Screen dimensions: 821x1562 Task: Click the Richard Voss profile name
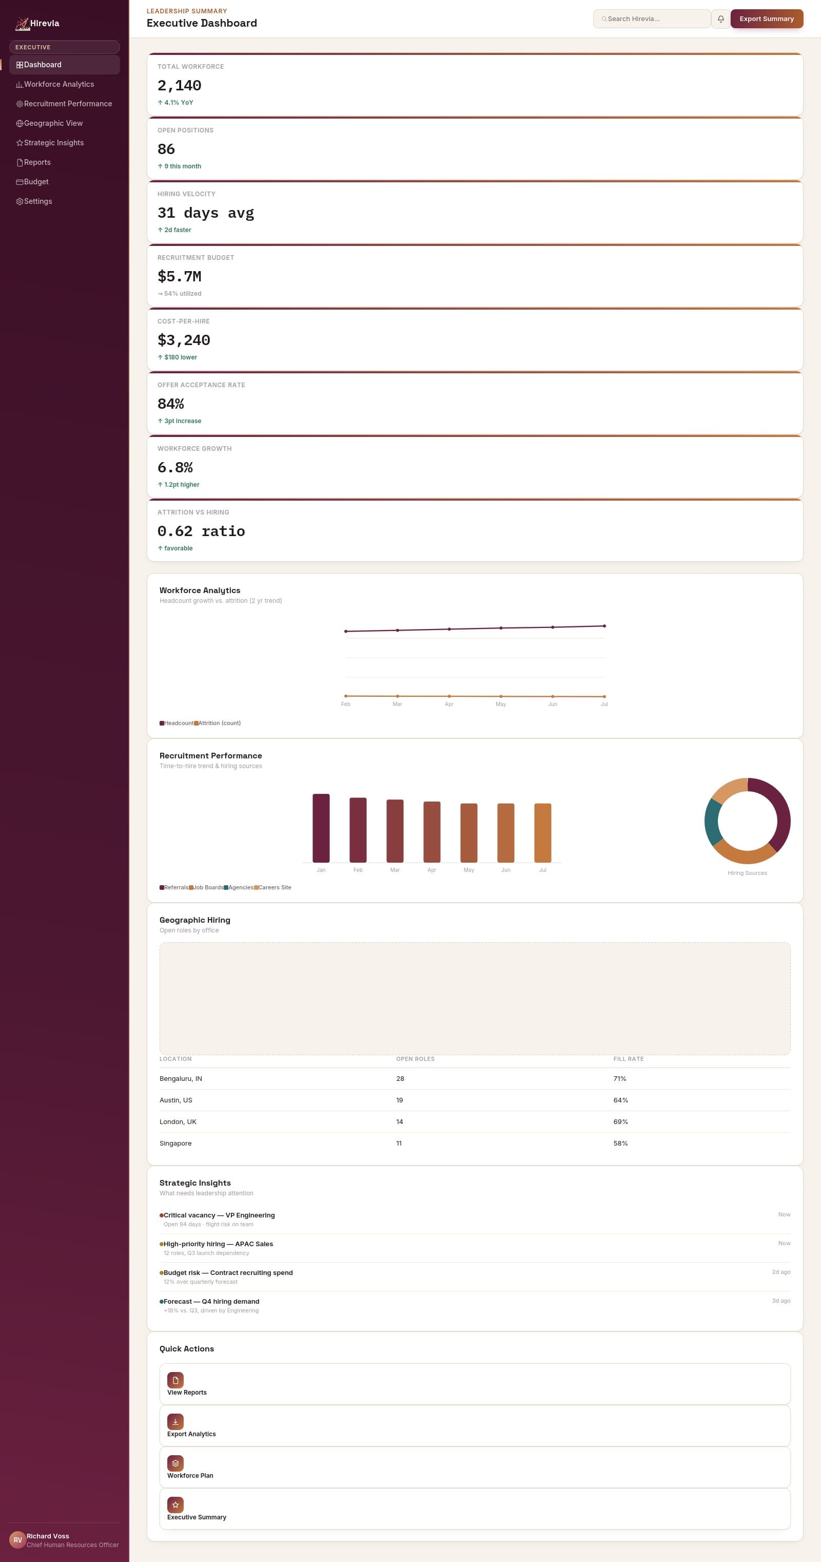pyautogui.click(x=48, y=1536)
